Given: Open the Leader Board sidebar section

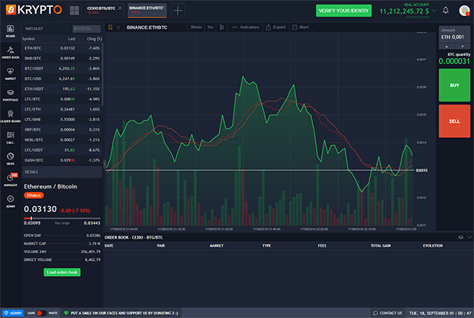Looking at the screenshot, I should click(10, 116).
